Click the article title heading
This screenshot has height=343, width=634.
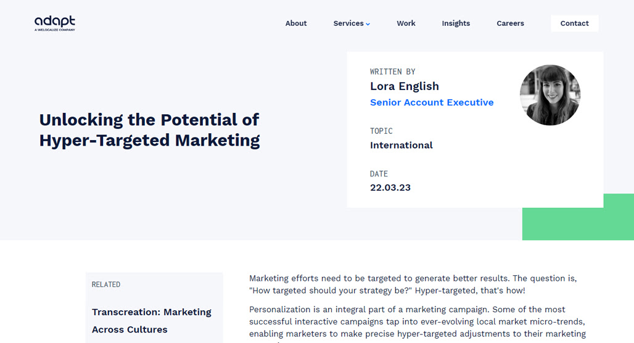tap(150, 130)
